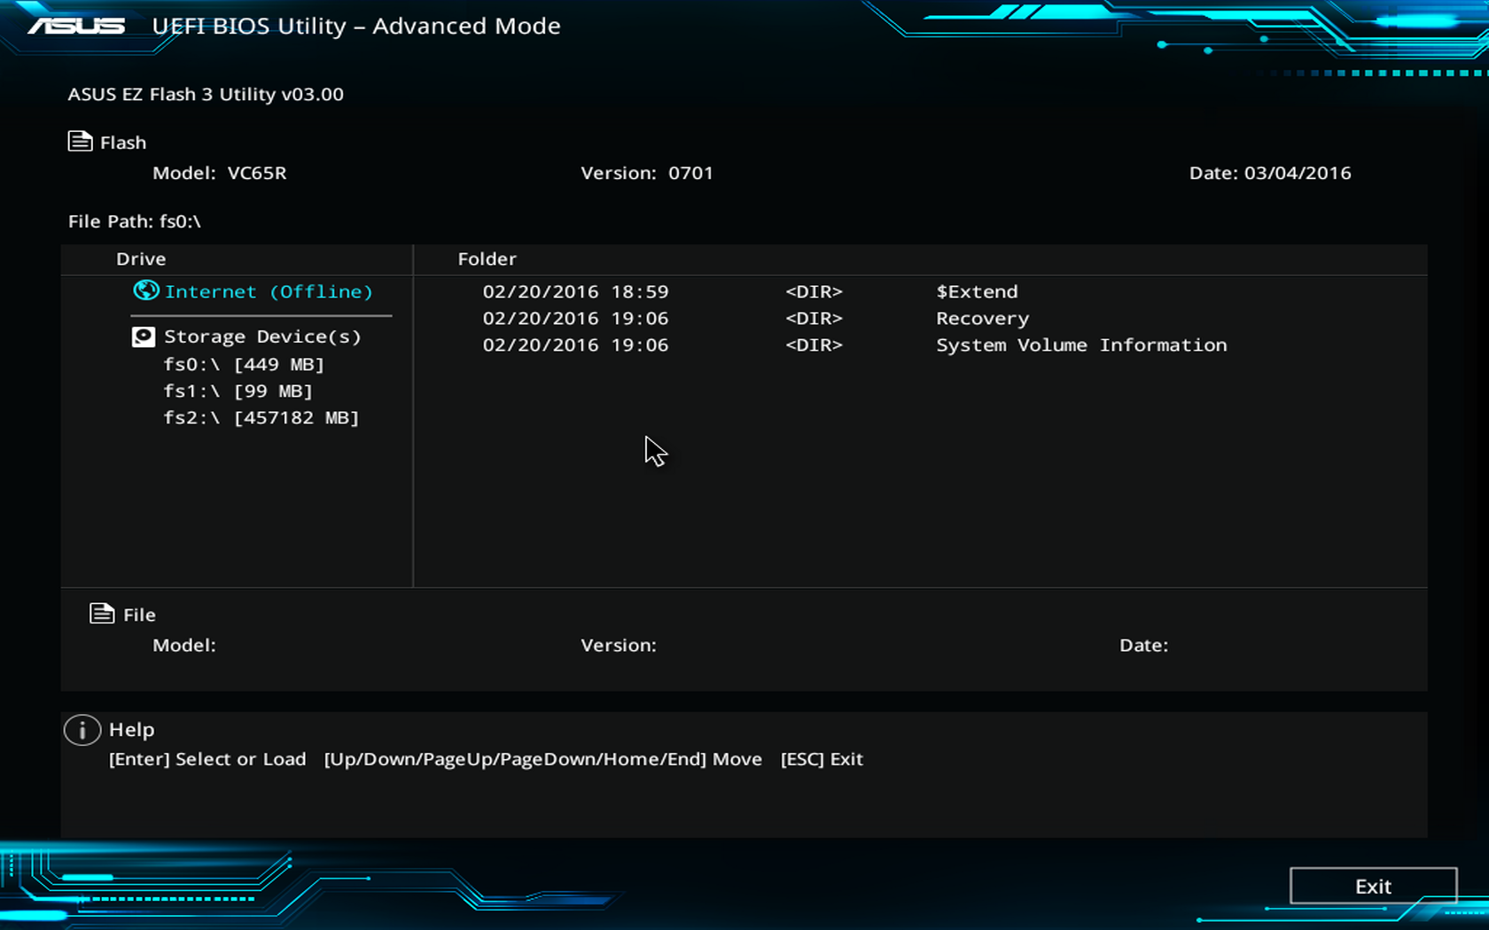1489x930 pixels.
Task: Click the Help info icon
Action: coord(82,730)
